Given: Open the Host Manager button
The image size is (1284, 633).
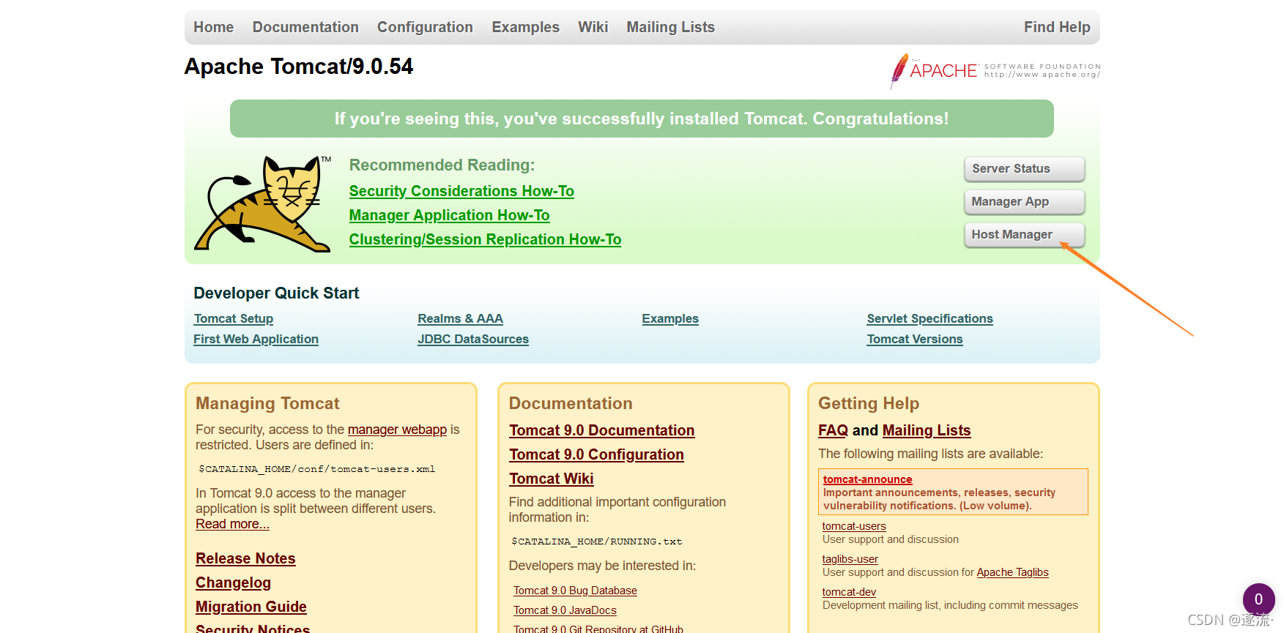Looking at the screenshot, I should pos(1024,235).
